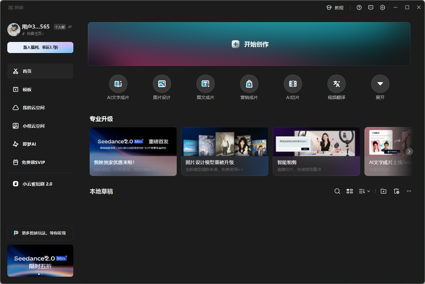This screenshot has width=425, height=284.
Task: Open the 智能粗剪 card
Action: pos(316,151)
